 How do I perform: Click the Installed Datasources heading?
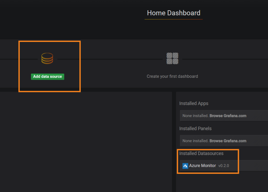coord(201,153)
